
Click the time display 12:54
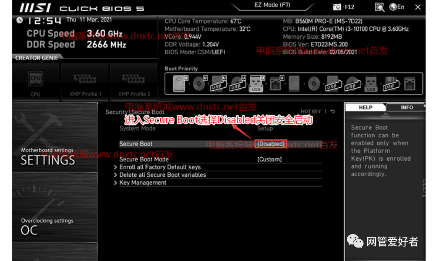[44, 20]
